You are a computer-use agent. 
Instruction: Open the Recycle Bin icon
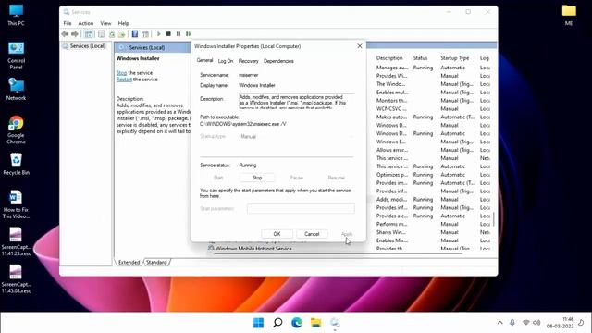pos(16,164)
